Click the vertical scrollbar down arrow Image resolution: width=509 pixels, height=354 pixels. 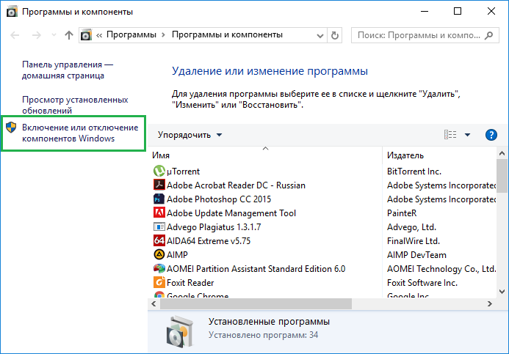502,292
